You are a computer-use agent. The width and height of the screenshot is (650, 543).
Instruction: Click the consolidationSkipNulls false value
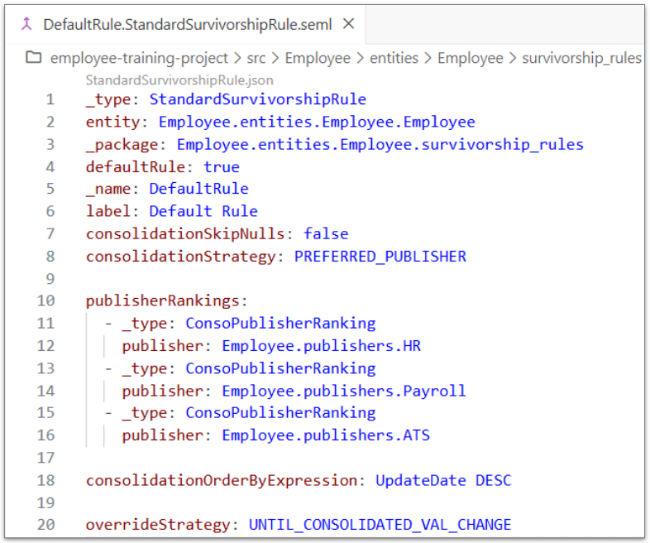pyautogui.click(x=326, y=233)
